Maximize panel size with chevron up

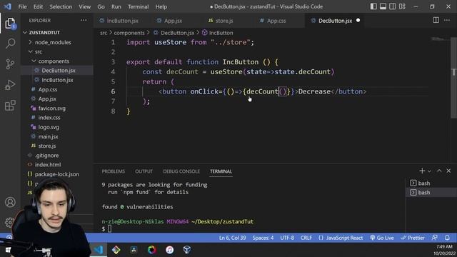(439, 171)
